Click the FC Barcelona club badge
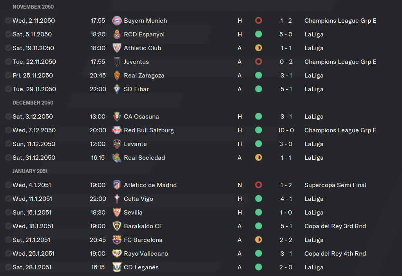The image size is (402, 276). tap(117, 240)
